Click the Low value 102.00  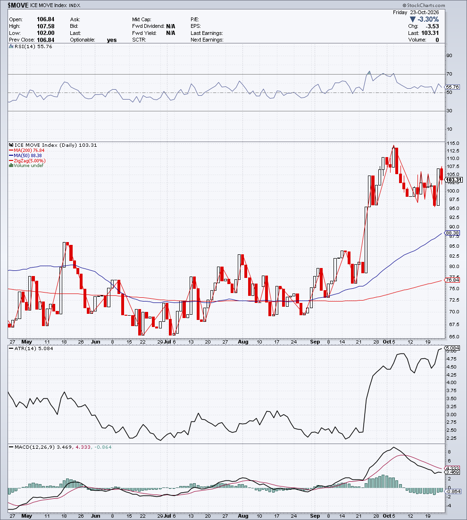coord(45,33)
